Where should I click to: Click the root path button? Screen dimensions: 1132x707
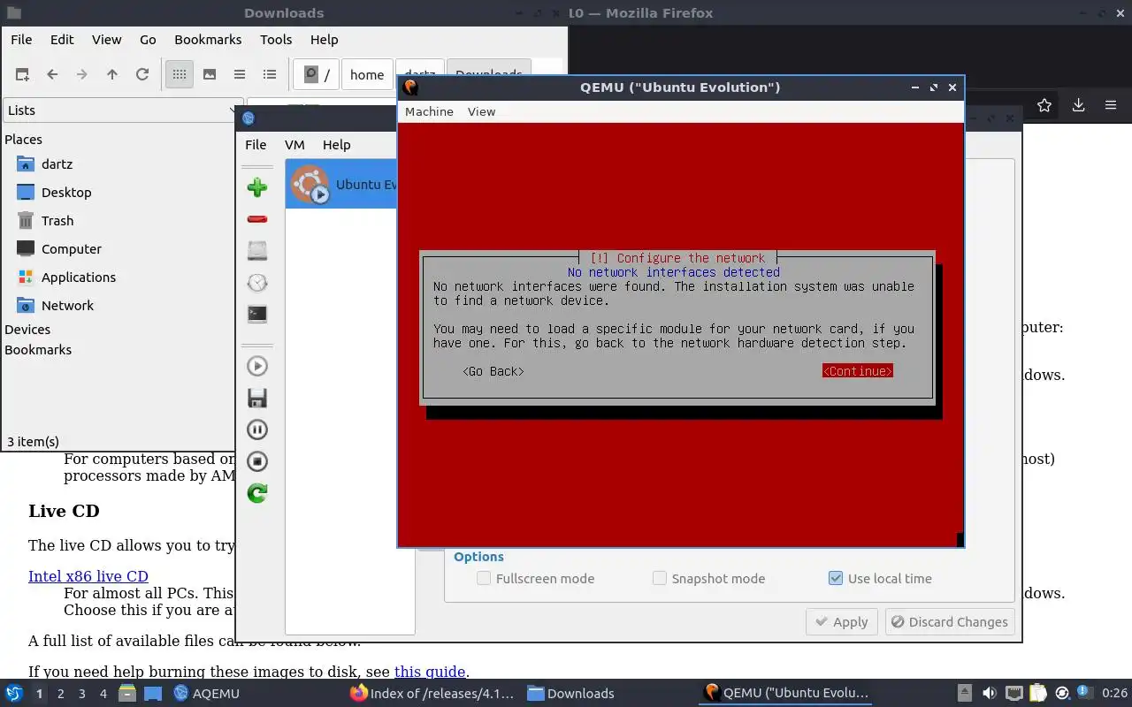[317, 75]
